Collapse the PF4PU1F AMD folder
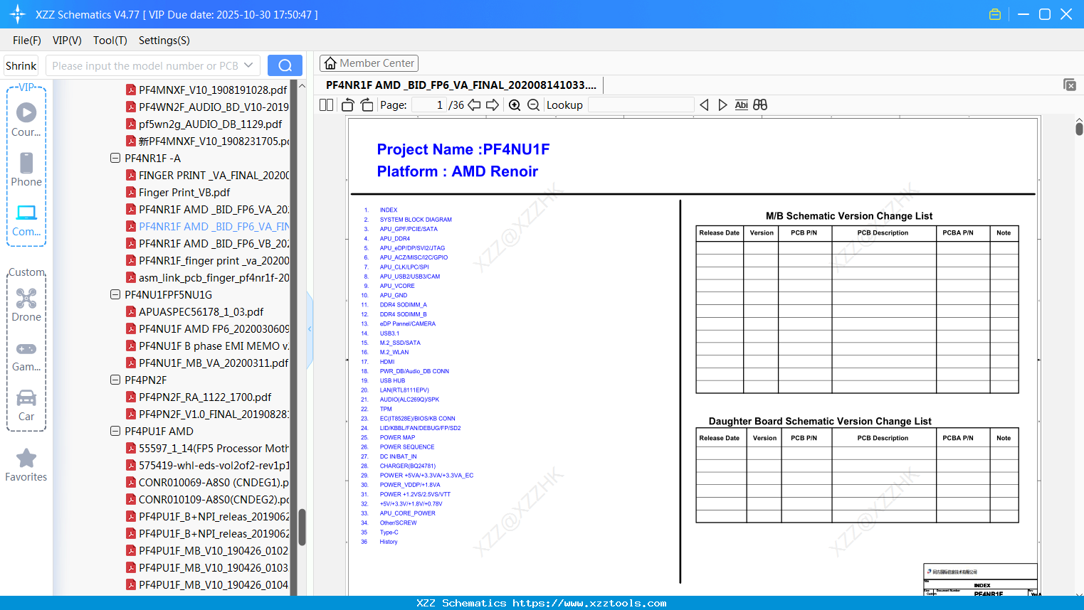The image size is (1084, 610). point(115,431)
